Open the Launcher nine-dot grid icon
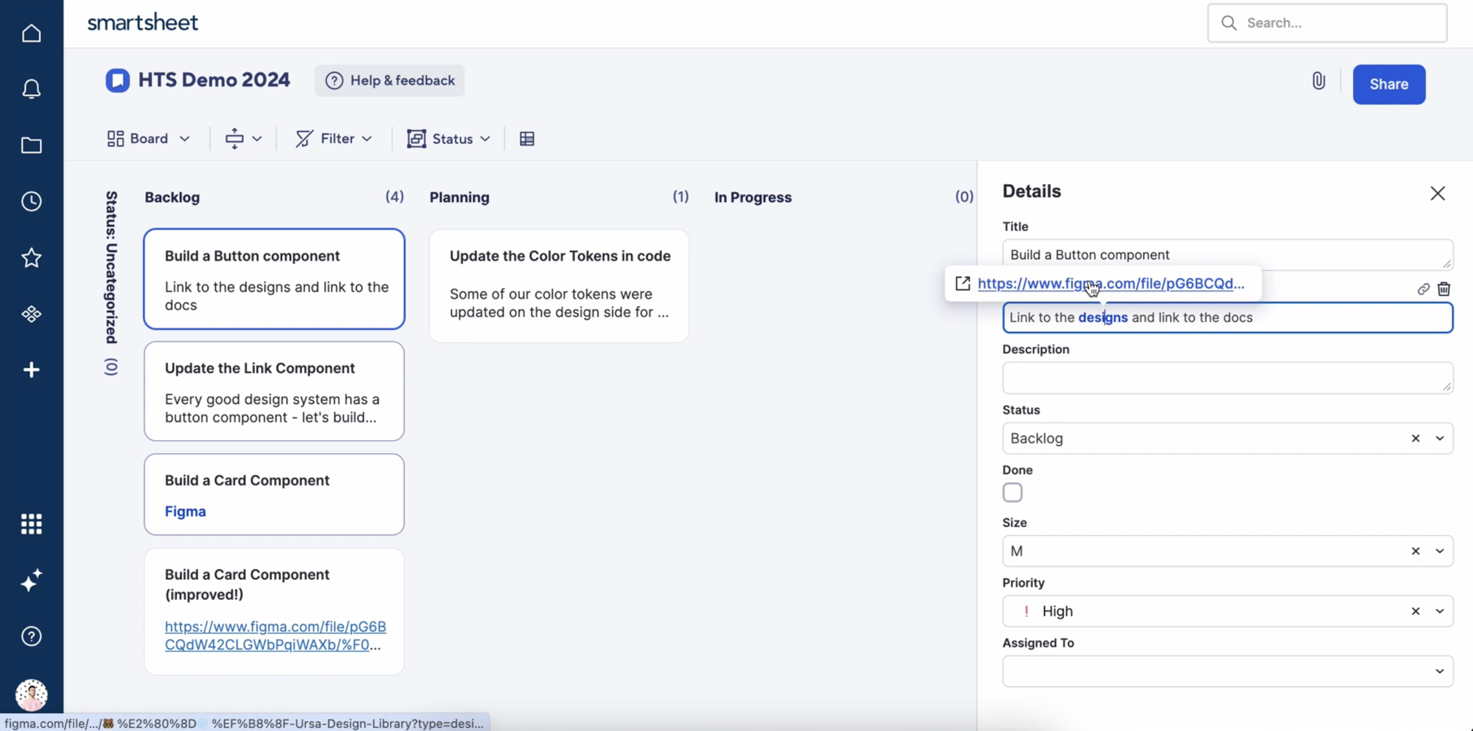 [x=31, y=523]
